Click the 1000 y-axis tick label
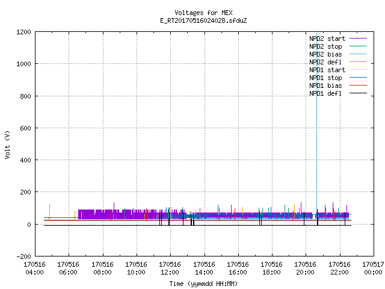Image resolution: width=385 pixels, height=289 pixels. tap(23, 64)
